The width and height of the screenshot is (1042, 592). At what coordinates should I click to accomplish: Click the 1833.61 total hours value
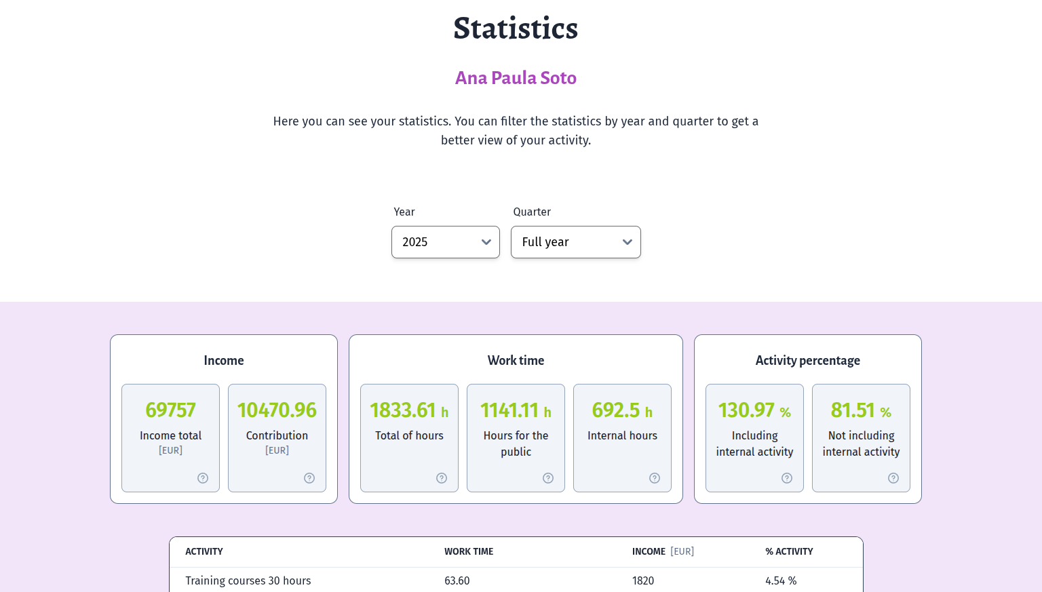tap(403, 410)
